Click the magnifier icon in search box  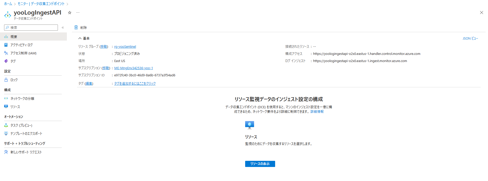tap(7, 28)
